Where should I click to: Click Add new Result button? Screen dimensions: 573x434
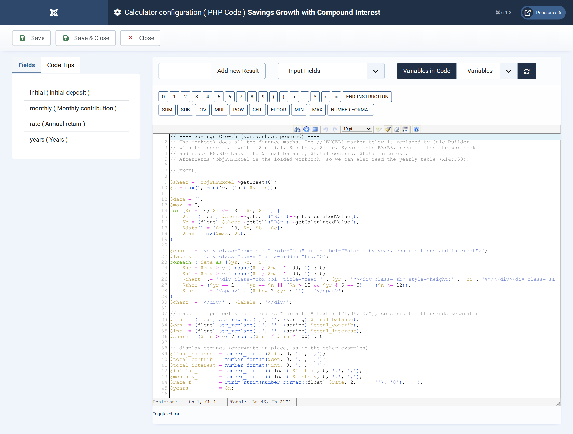point(238,71)
